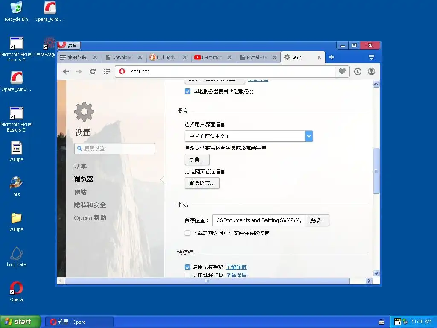Open the Windows start button
Viewport: 437px width, 328px height.
pyautogui.click(x=20, y=322)
